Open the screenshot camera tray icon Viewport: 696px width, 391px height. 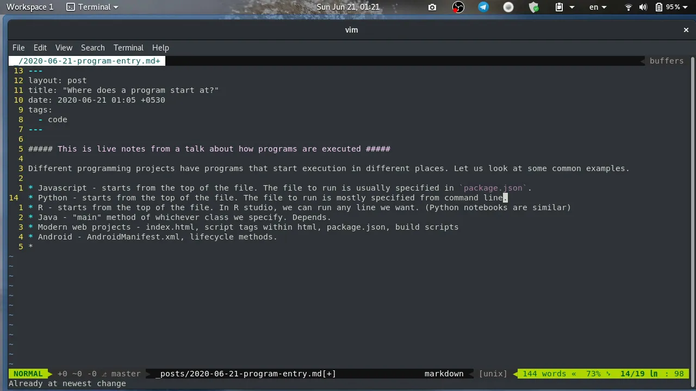pyautogui.click(x=432, y=7)
